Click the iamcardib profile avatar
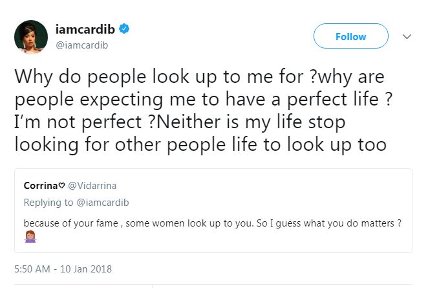This screenshot has height=288, width=428. coord(31,36)
